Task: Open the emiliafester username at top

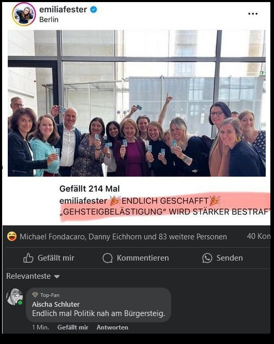Action: coord(63,9)
